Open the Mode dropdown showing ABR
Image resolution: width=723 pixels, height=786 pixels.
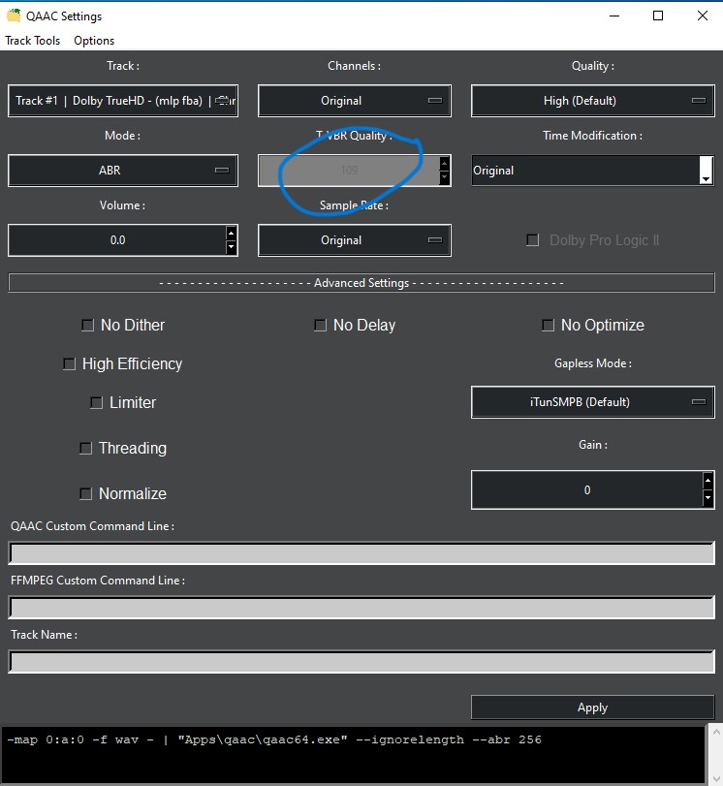coord(123,171)
